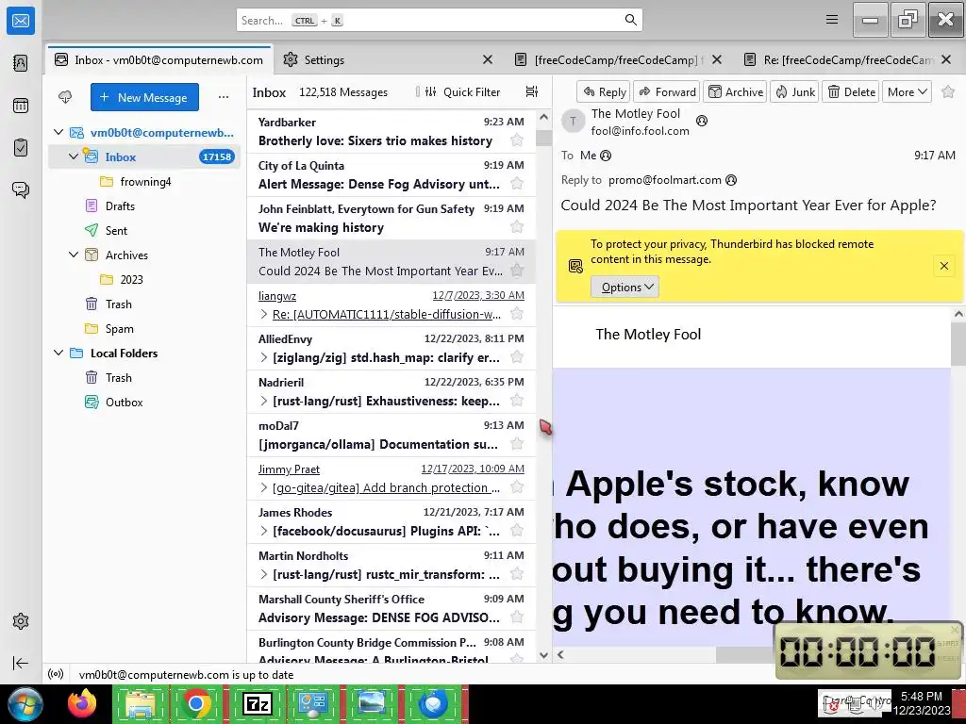
Task: Click the Get Messages cloud icon
Action: point(65,97)
